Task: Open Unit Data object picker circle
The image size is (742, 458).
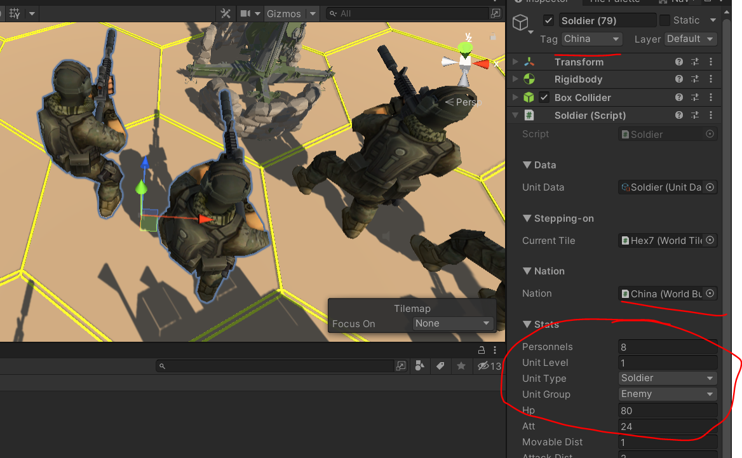Action: (x=710, y=187)
